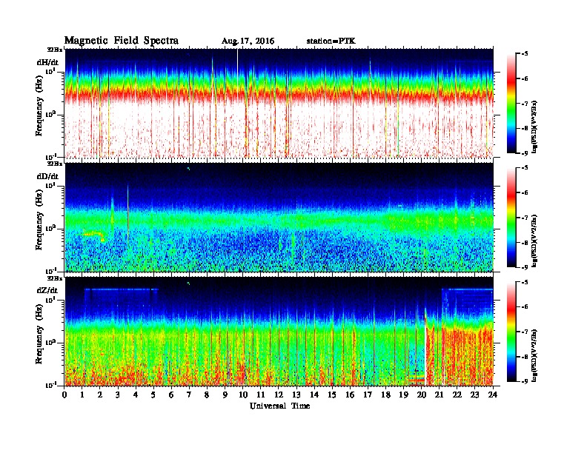Image resolution: width=587 pixels, height=453 pixels.
Task: Click hour tick label "15" on time axis
Action: coord(332,395)
